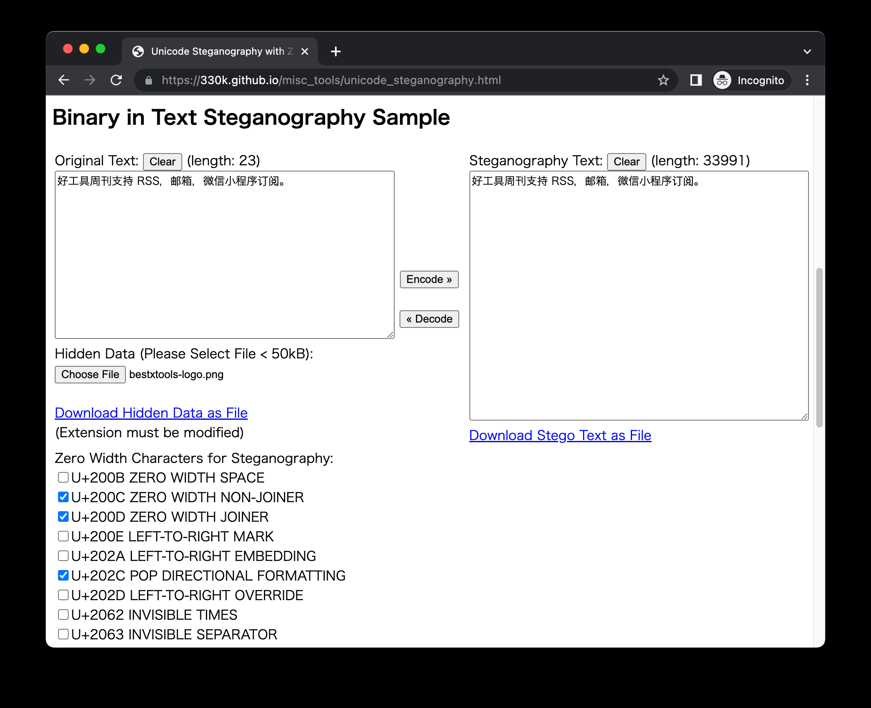The image size is (871, 708).
Task: Click Download Hidden Data as File link
Action: click(x=151, y=413)
